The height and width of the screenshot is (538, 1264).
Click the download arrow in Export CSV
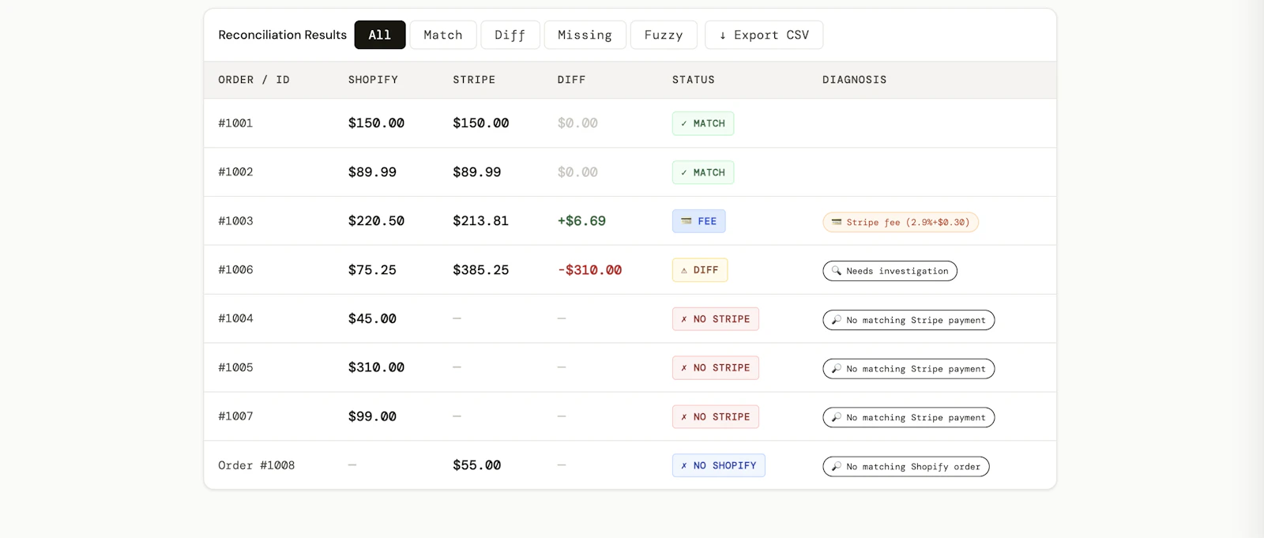[x=722, y=36]
